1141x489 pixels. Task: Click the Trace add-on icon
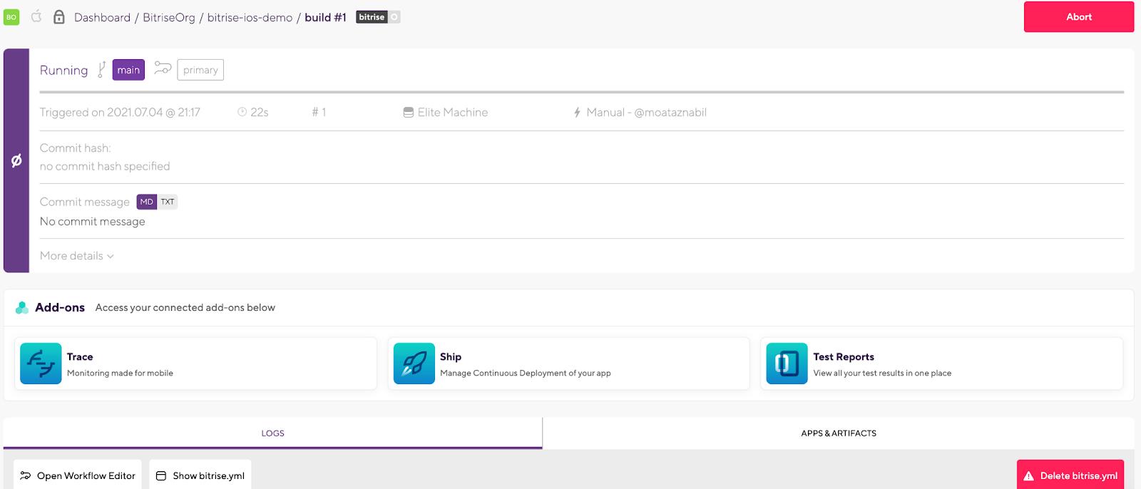click(x=41, y=364)
